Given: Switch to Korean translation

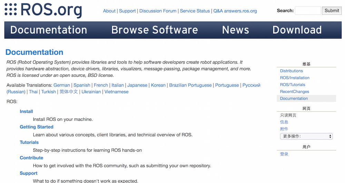Looking at the screenshot, I should coord(158,85).
